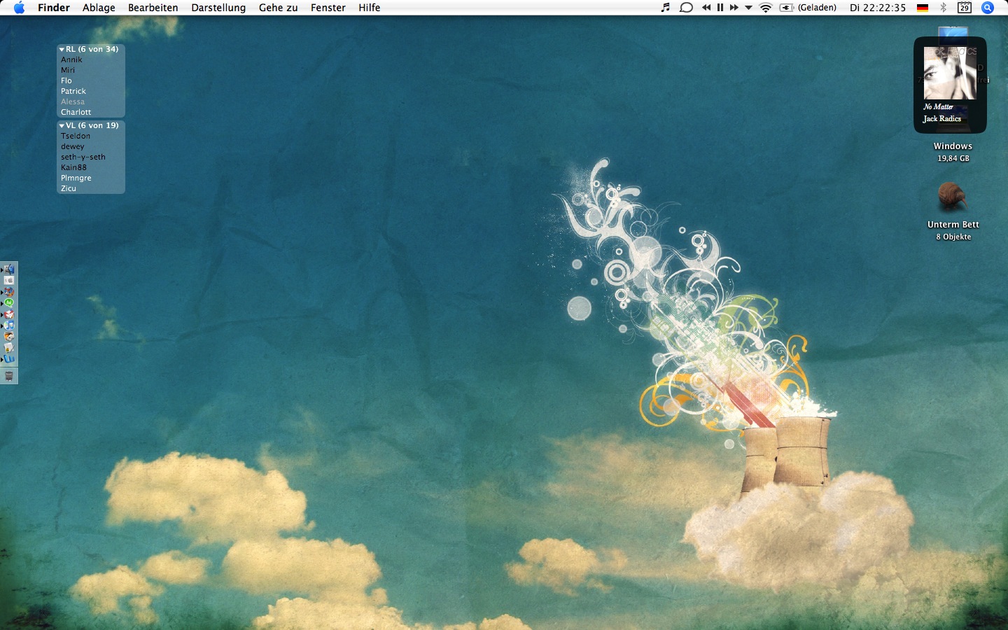The image size is (1008, 630).
Task: Open the Darstellung menu
Action: click(x=218, y=8)
